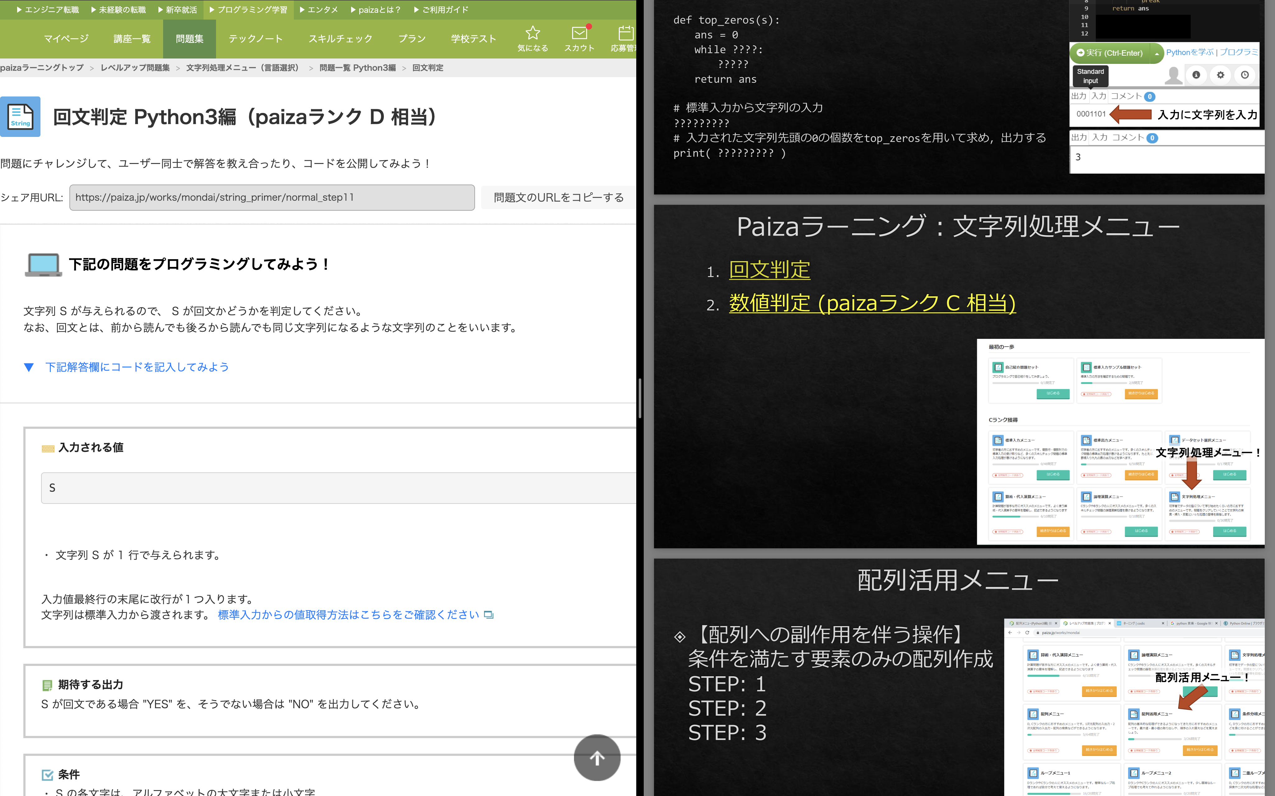1275x796 pixels.
Task: Open 数値判定 (paizaランク C 相当) link
Action: click(x=872, y=303)
